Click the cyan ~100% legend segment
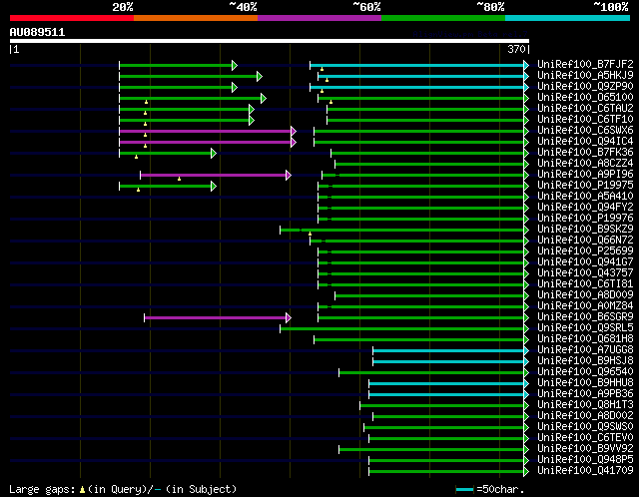Viewport: 639px width, 497px height. [568, 18]
